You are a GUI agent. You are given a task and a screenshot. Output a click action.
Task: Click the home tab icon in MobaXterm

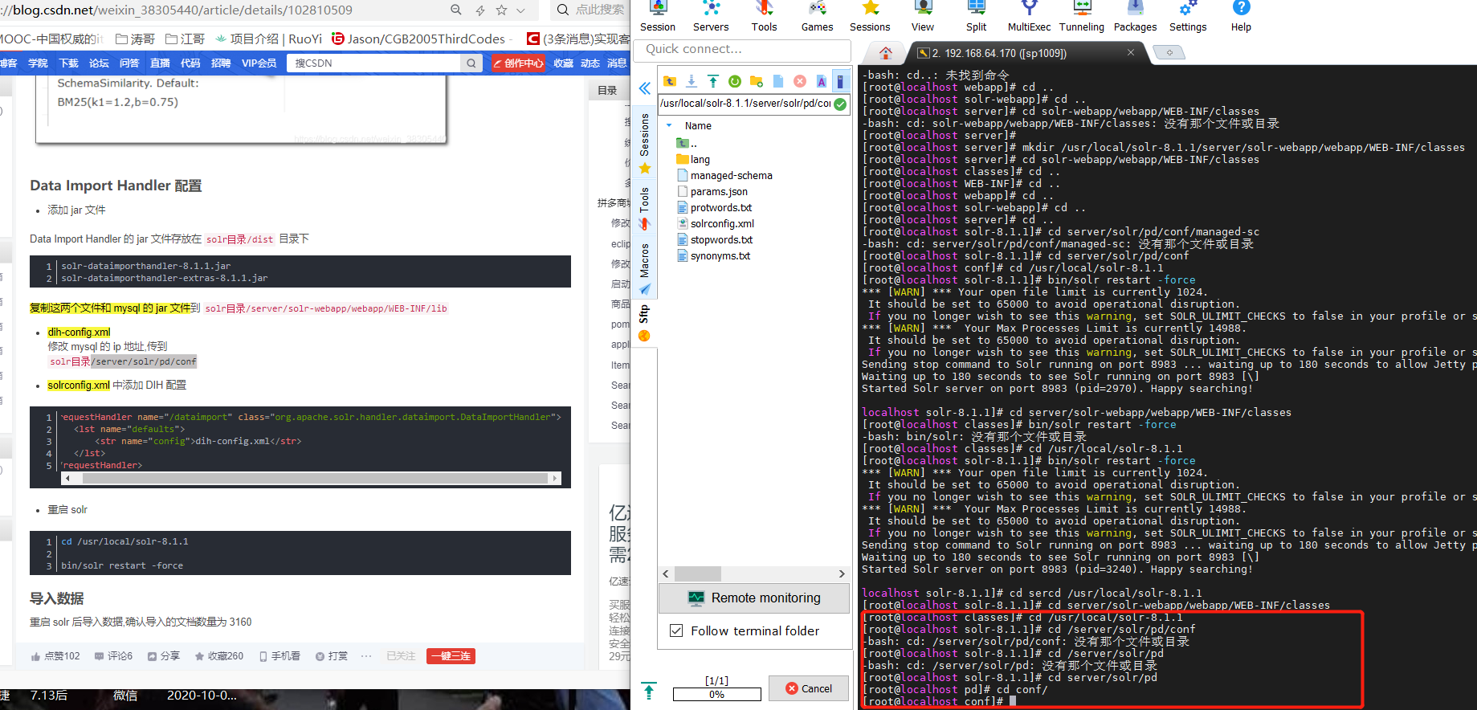click(x=885, y=53)
